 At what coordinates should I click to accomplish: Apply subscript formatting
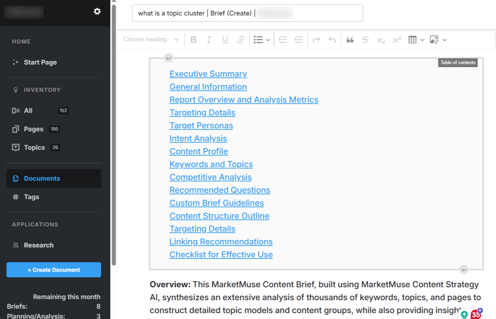coord(381,40)
